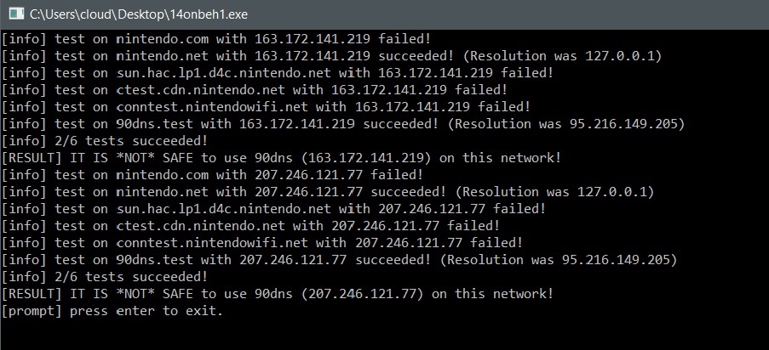Screen dimensions: 769x350
Task: Click the first '2/6 tests succeeded!' line
Action: pos(105,141)
